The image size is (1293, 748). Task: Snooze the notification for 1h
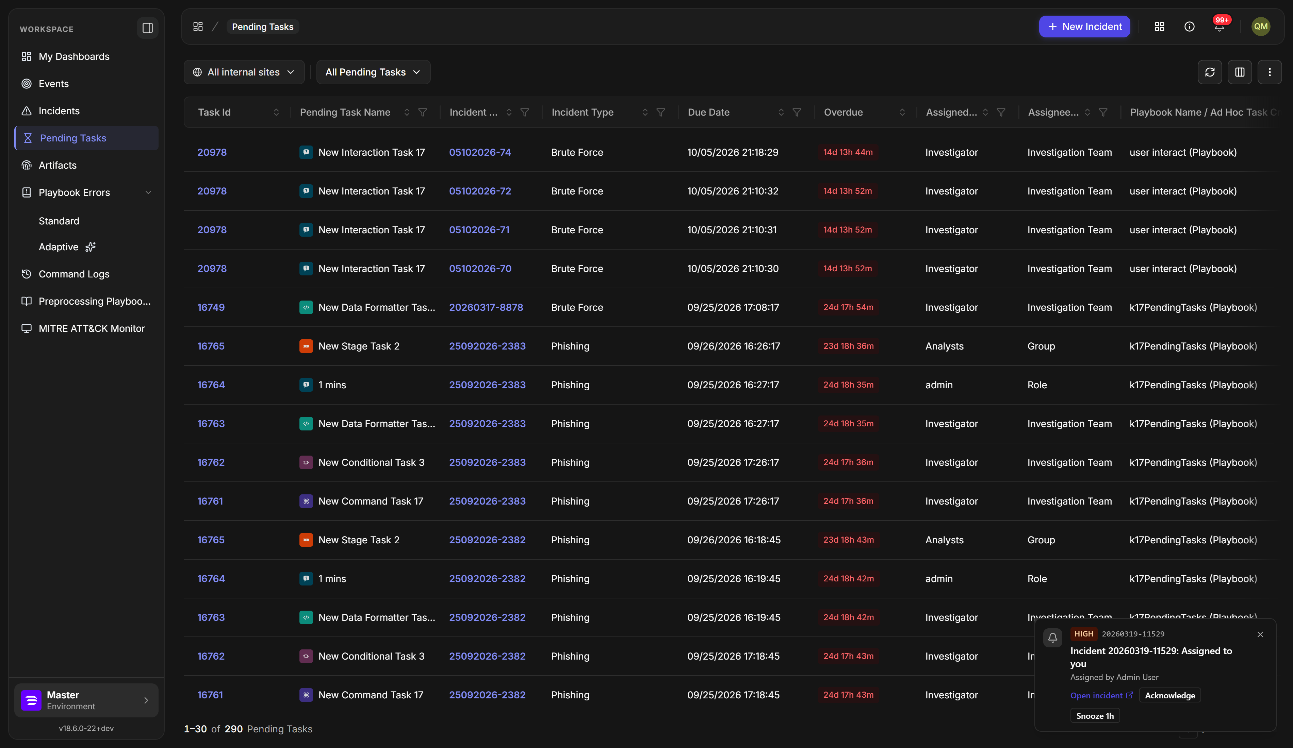(x=1095, y=716)
